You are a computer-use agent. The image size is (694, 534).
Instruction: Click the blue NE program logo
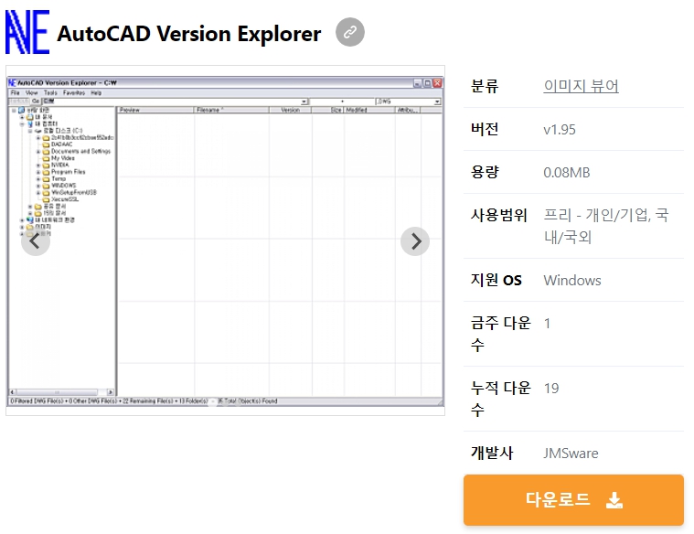coord(27,32)
